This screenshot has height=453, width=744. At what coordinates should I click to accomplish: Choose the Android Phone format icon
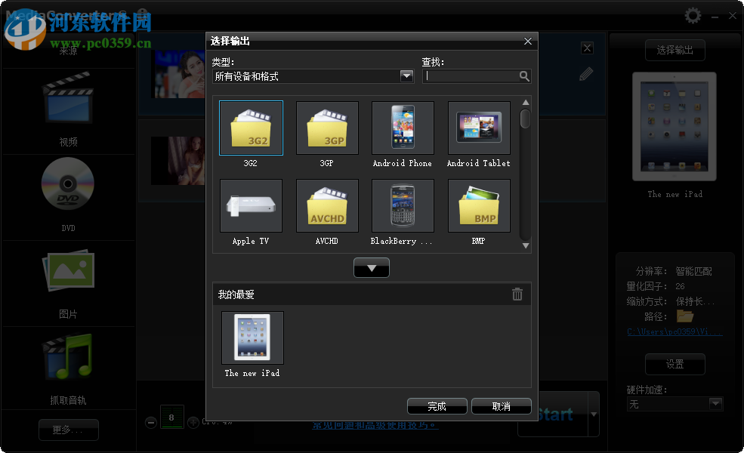(402, 128)
